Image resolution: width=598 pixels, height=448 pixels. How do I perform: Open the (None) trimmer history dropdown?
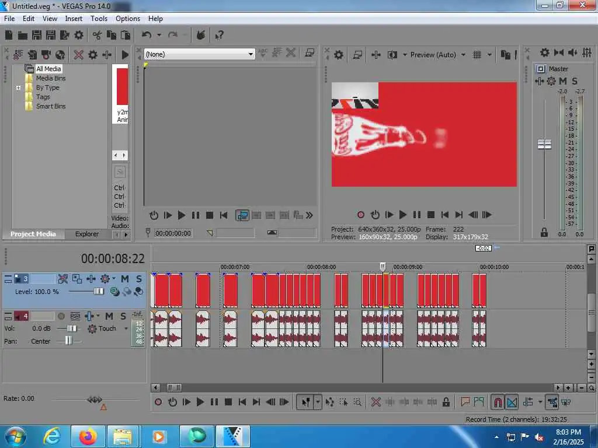click(251, 54)
